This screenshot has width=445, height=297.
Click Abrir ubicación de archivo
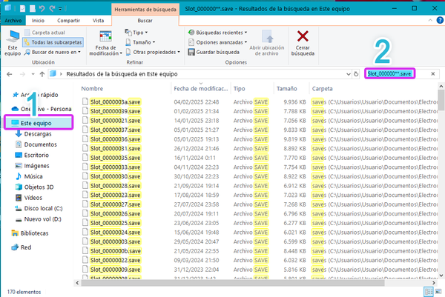(x=267, y=43)
